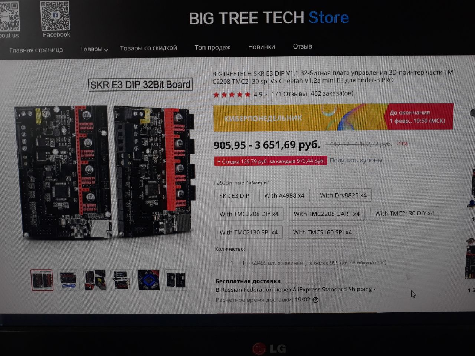Open the Товары со скидкой page
The height and width of the screenshot is (356, 475).
(148, 48)
